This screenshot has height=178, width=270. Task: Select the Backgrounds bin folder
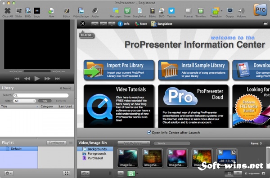[95, 149]
